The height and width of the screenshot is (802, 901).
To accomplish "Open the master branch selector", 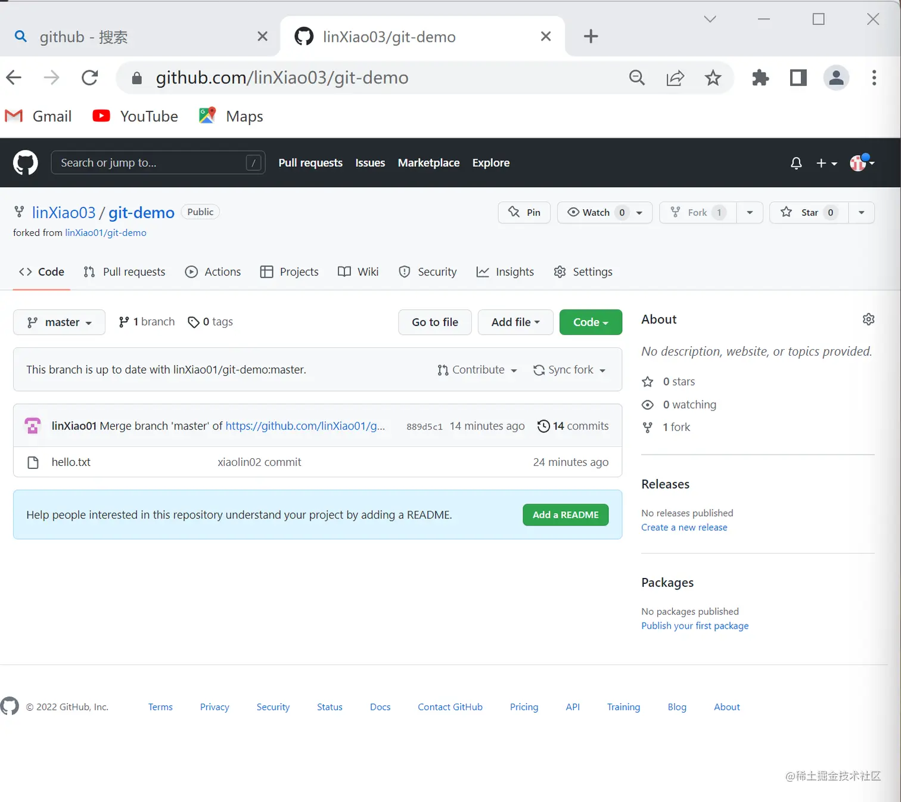I will pyautogui.click(x=59, y=322).
